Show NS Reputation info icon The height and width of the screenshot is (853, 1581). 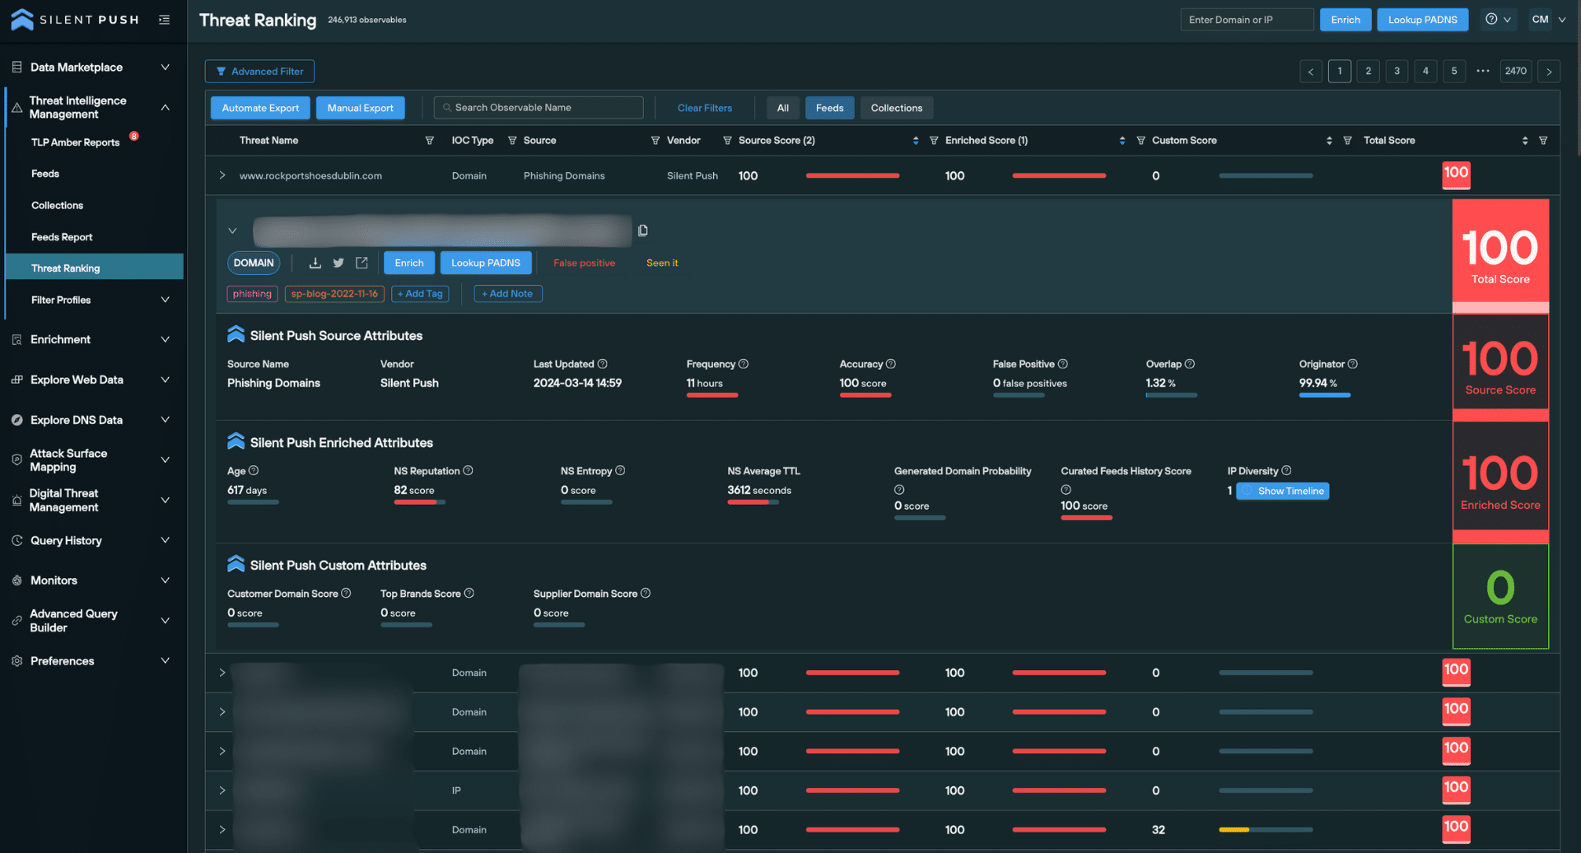[468, 471]
